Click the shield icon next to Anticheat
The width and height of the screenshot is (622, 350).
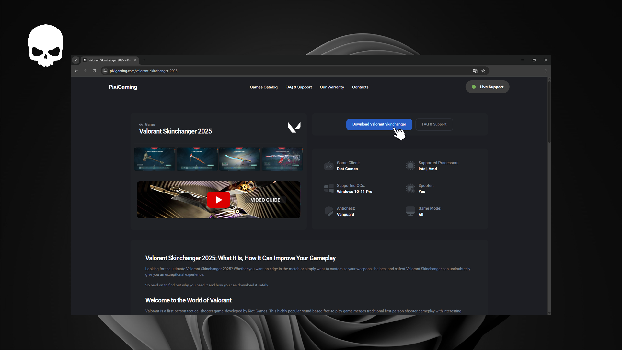328,211
